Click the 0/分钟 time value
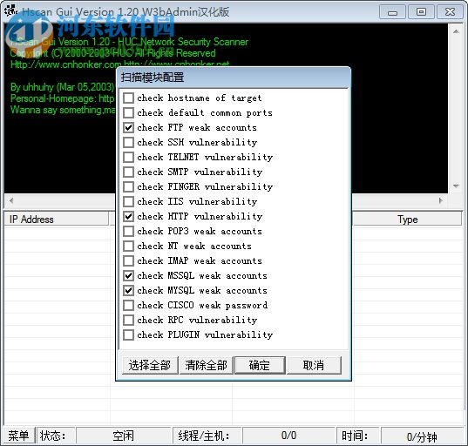Screen dimensions: 468x446 coord(422,436)
